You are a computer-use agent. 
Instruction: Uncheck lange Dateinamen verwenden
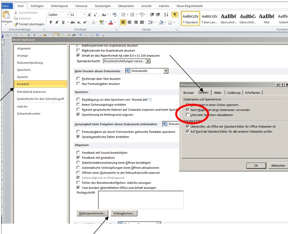tap(188, 110)
